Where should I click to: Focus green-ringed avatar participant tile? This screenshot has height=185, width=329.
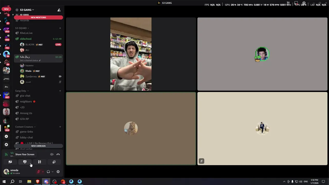[262, 54]
